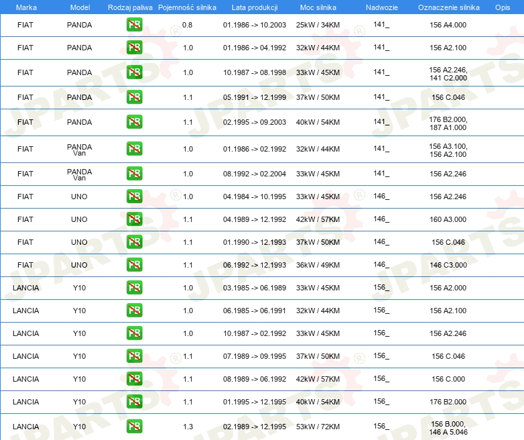
Task: Click the Nadwozie column header
Action: [x=382, y=7]
